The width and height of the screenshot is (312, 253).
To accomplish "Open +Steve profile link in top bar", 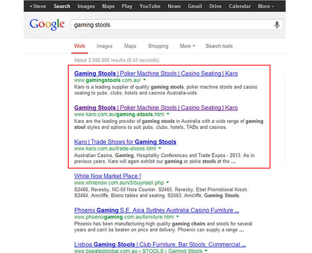I will tap(38, 6).
